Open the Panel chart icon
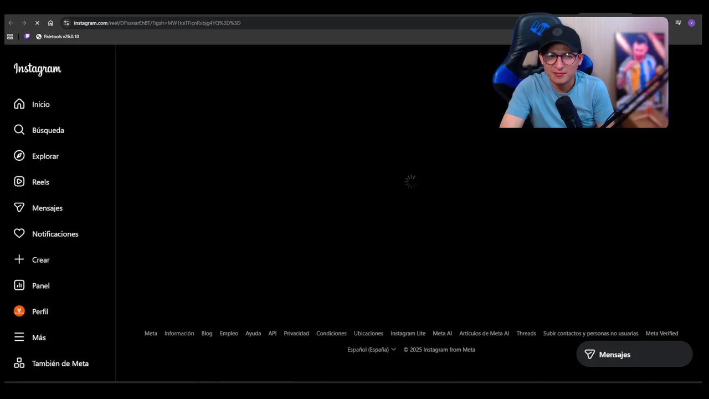Screen dimensions: 709x399 coord(19,285)
